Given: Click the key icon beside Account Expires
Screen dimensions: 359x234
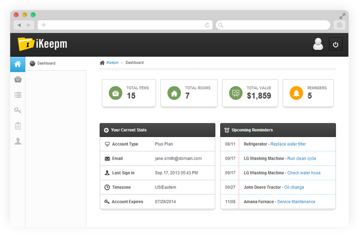Looking at the screenshot, I should (107, 202).
